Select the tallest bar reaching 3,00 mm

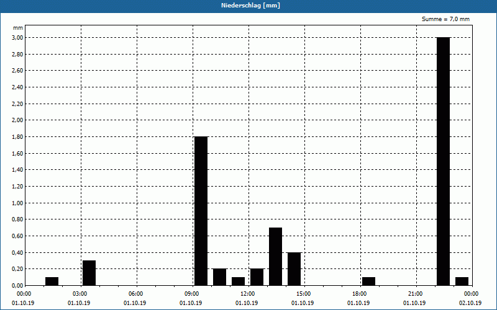[x=443, y=161]
